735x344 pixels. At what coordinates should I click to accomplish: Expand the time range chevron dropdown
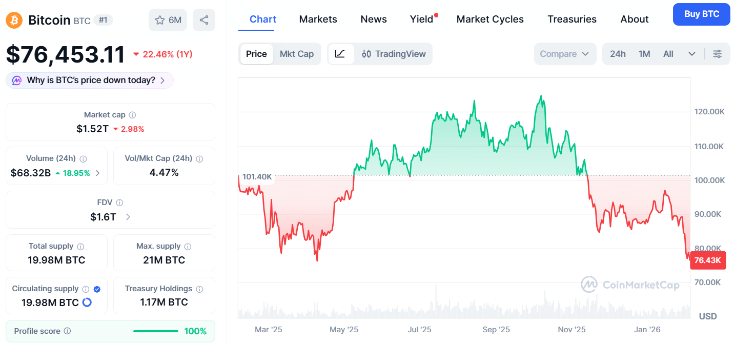[x=691, y=54]
